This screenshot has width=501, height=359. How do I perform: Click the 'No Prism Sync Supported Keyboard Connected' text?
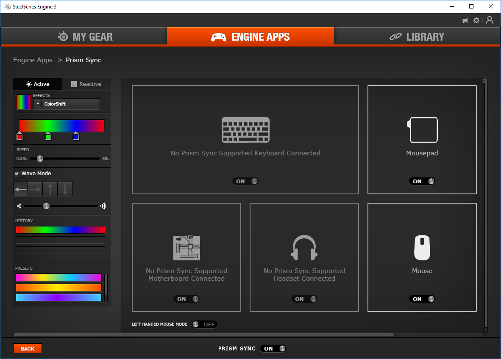(245, 153)
